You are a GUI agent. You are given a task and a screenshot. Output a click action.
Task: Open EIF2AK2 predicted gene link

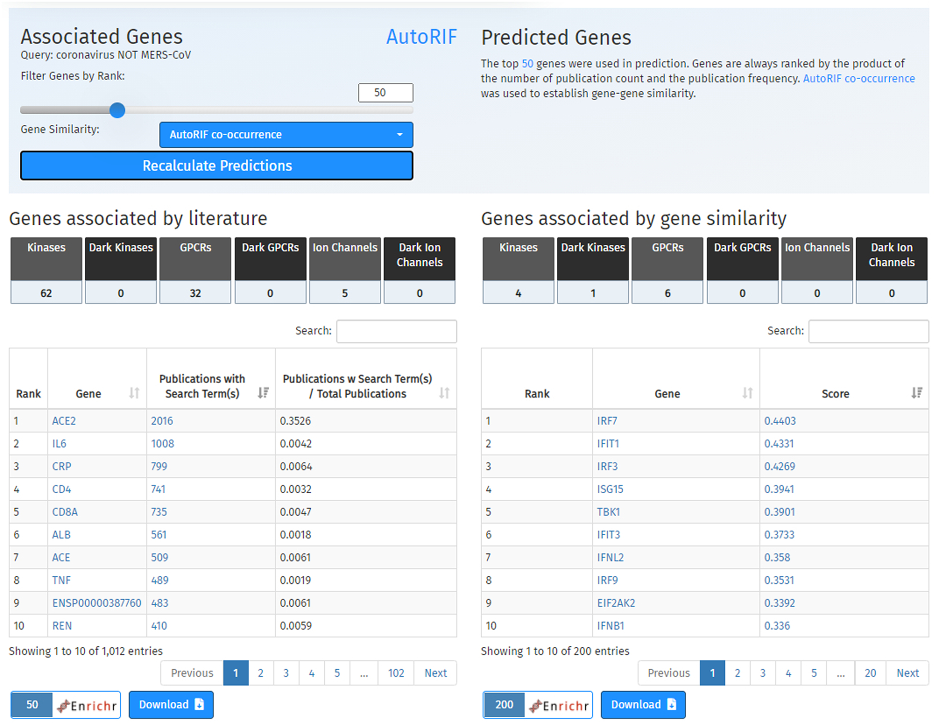point(616,603)
